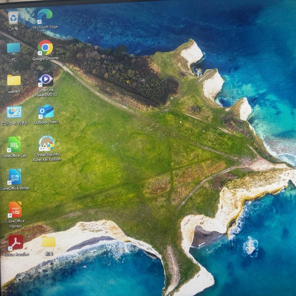Open LibreOffice Impress

coord(15,210)
